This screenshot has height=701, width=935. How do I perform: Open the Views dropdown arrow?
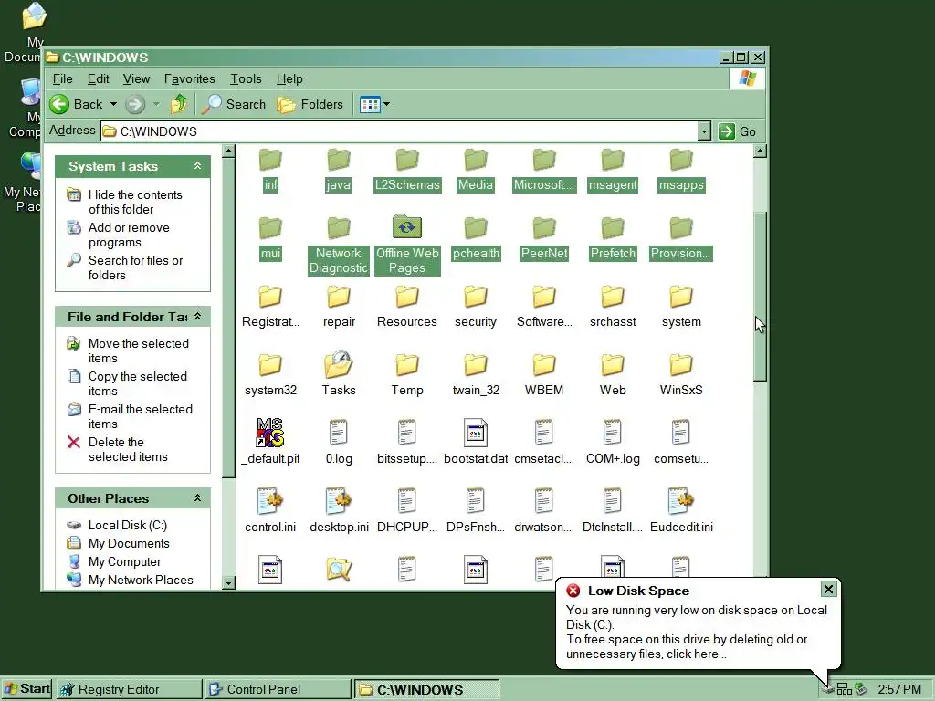click(x=386, y=105)
